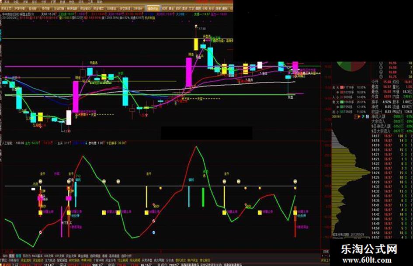Click the 主买 3.11 indicator value
Image resolution: width=413 pixels, height=266 pixels.
(x=63, y=143)
